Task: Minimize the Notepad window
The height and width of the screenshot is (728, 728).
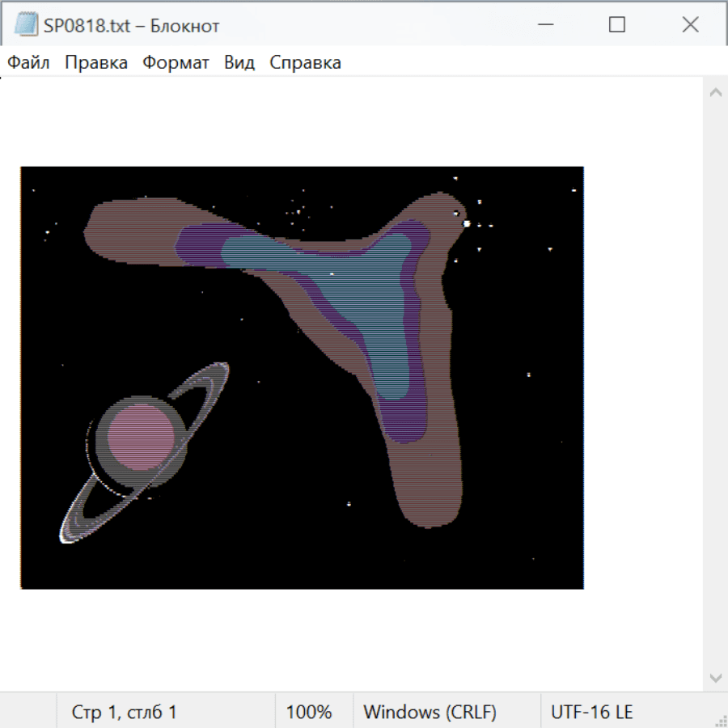Action: [x=544, y=25]
